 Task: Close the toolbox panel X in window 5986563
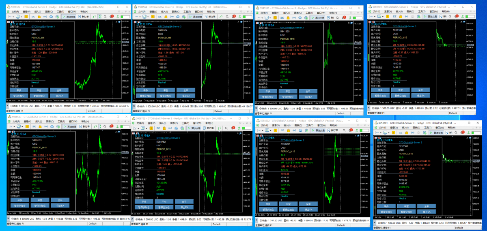8,218
